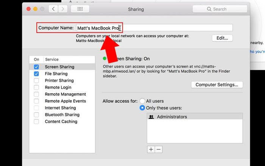Click the On column header
The width and height of the screenshot is (265, 166).
[x=36, y=60]
